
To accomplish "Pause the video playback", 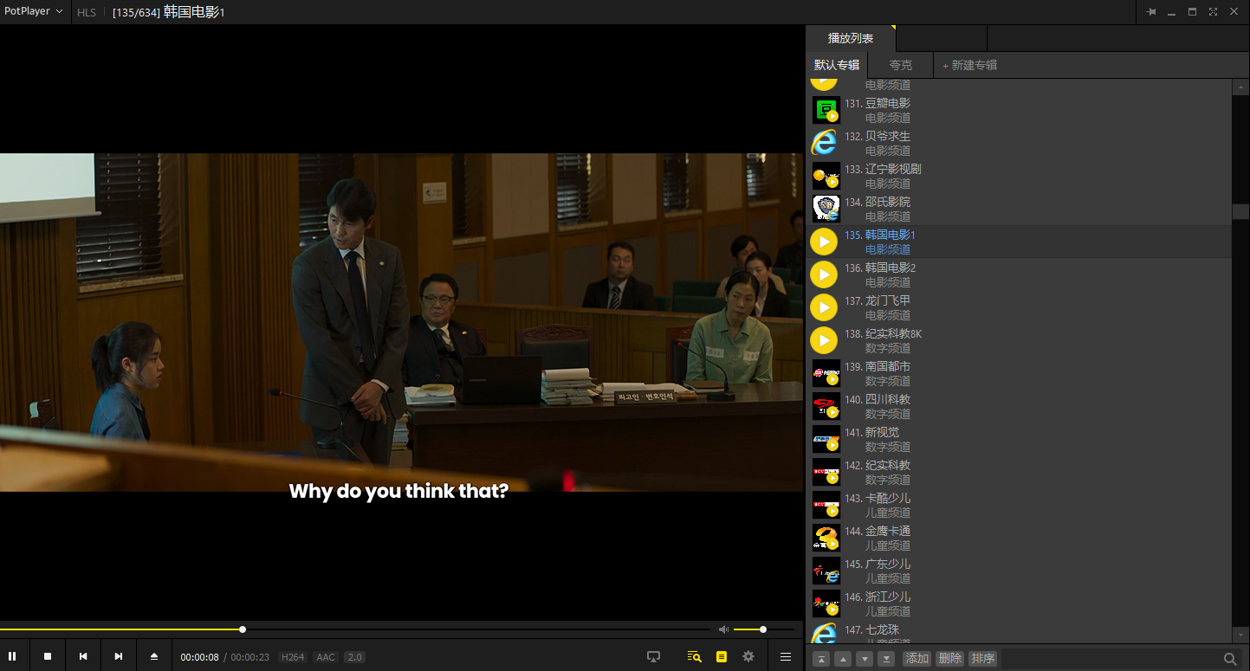I will point(13,656).
